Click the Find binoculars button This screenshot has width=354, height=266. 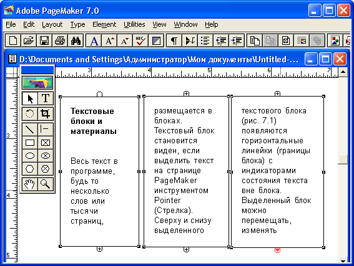76,40
